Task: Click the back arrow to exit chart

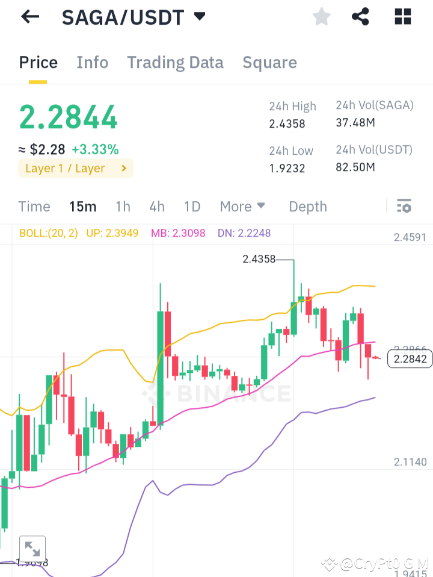Action: pos(29,16)
